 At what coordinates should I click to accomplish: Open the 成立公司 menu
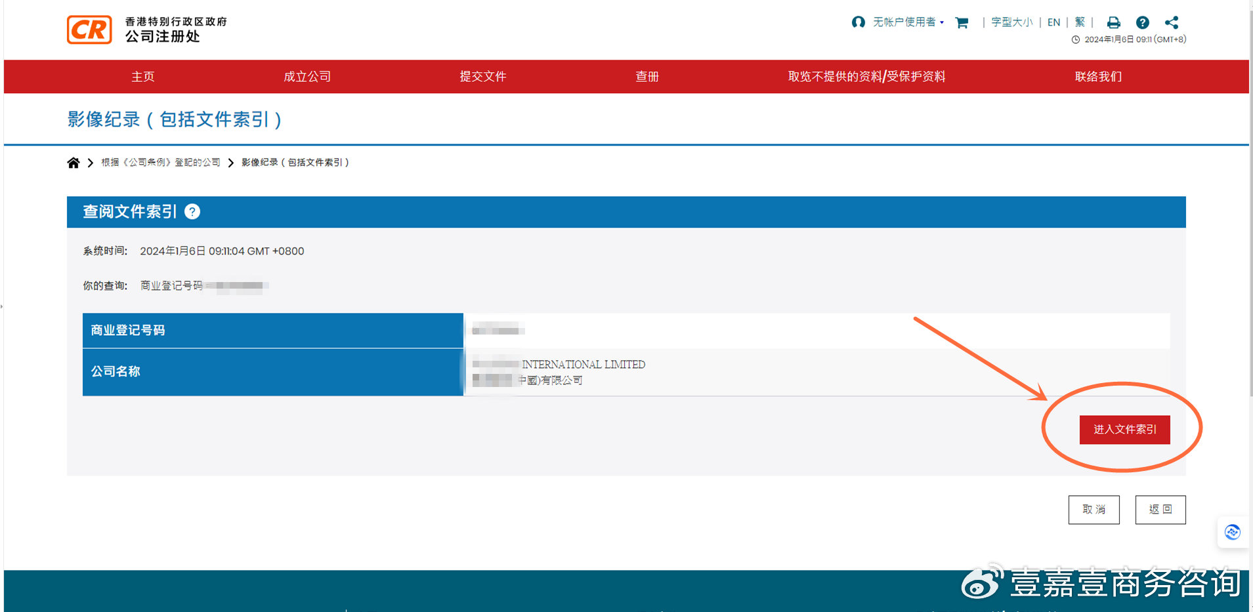coord(307,77)
